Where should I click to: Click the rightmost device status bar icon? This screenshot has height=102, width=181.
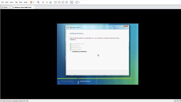click(x=180, y=101)
